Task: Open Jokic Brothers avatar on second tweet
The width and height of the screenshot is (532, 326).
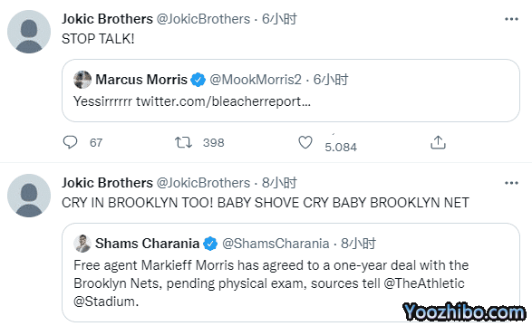Action: (x=29, y=196)
